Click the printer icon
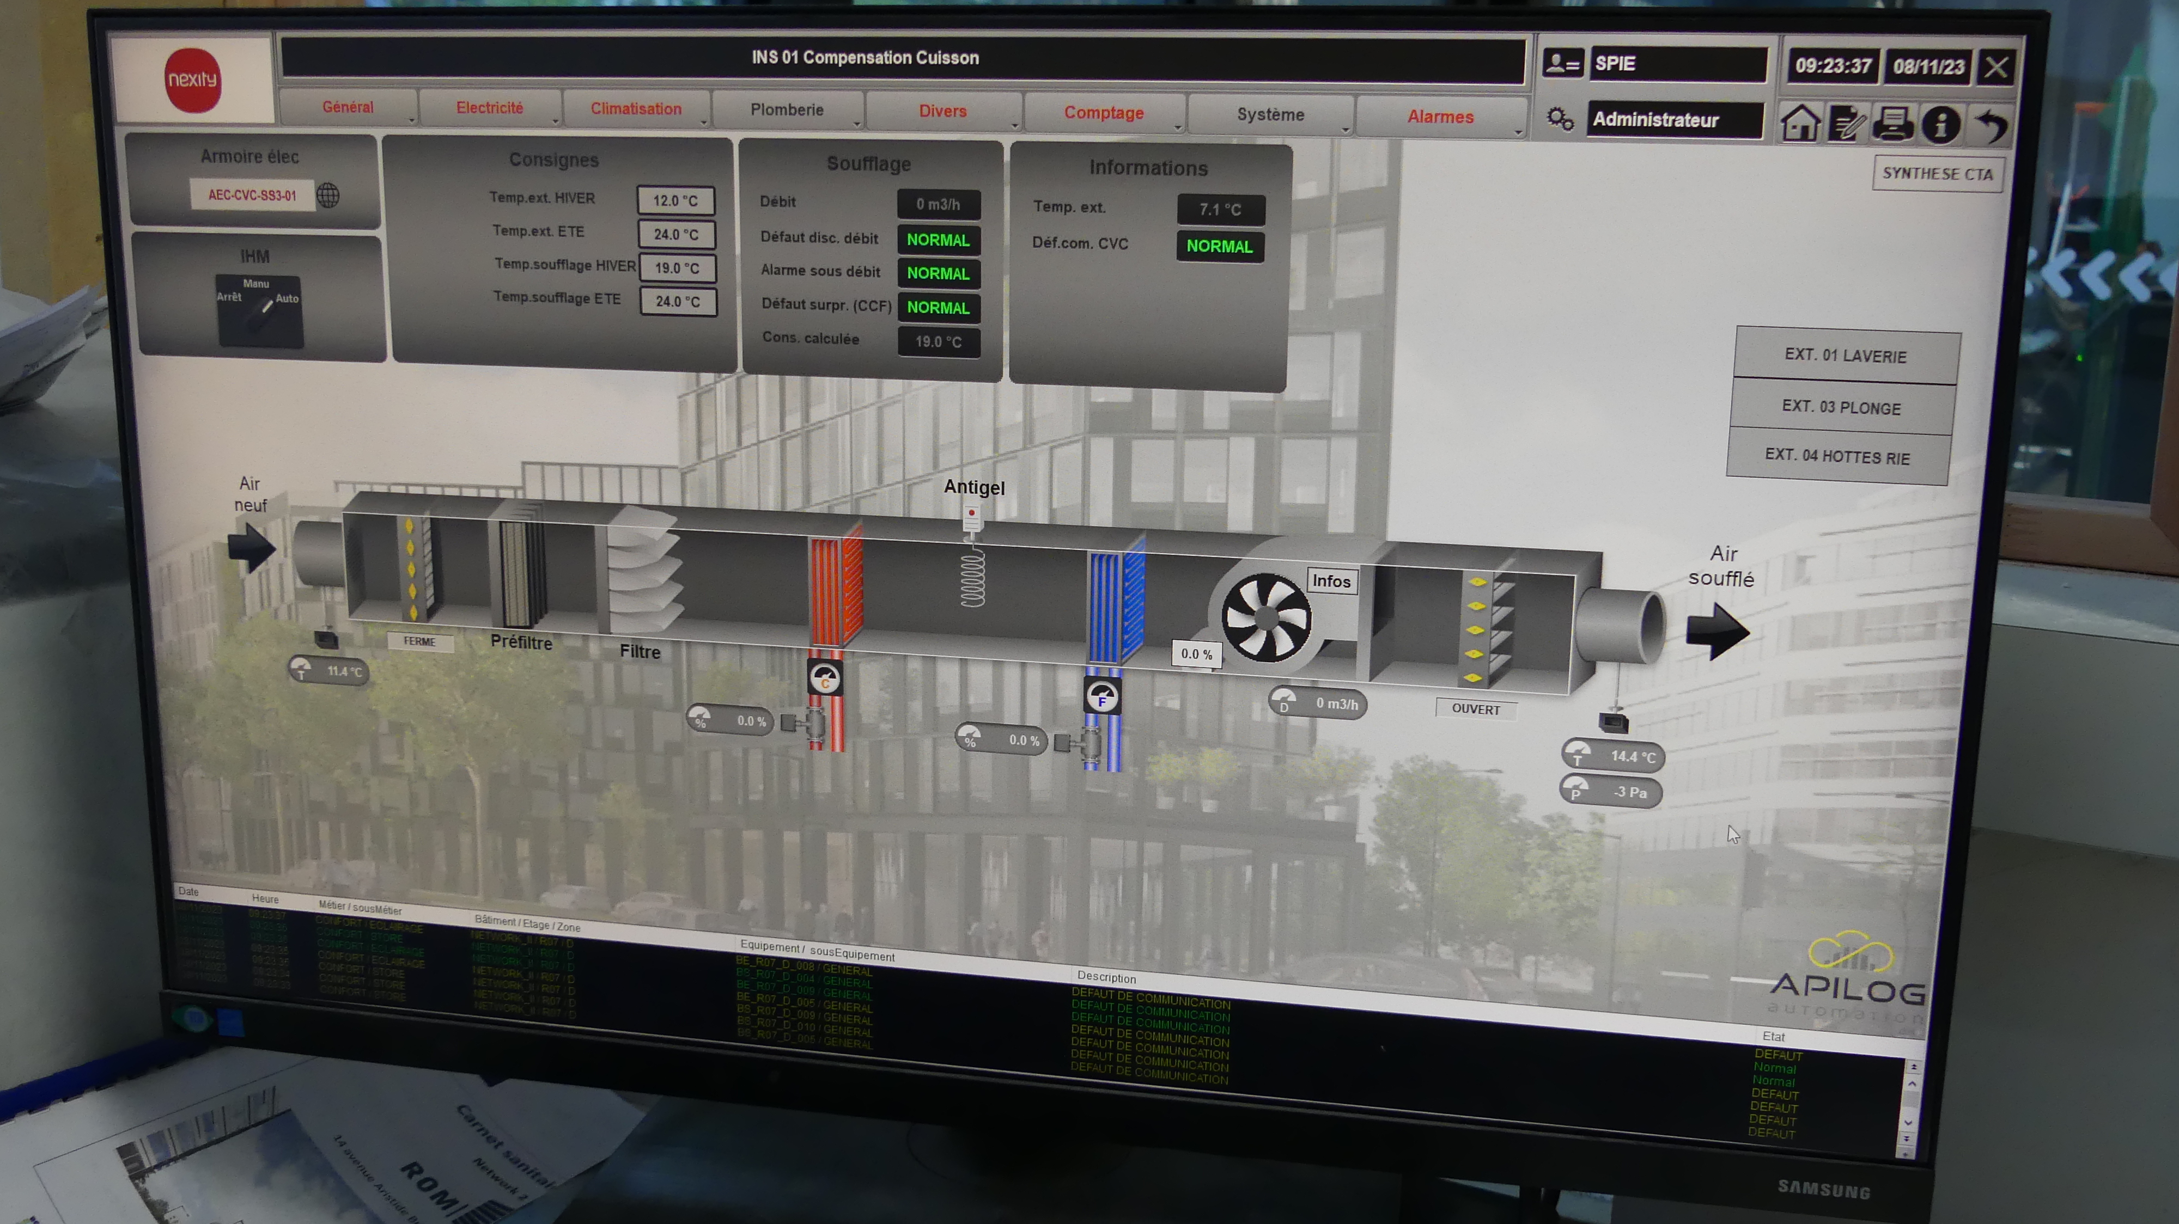This screenshot has width=2179, height=1224. click(1893, 124)
